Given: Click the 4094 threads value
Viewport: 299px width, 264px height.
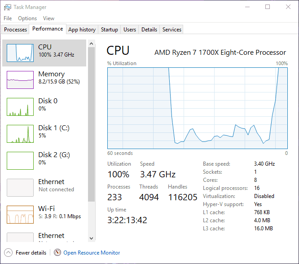Looking at the screenshot, I should tap(149, 197).
